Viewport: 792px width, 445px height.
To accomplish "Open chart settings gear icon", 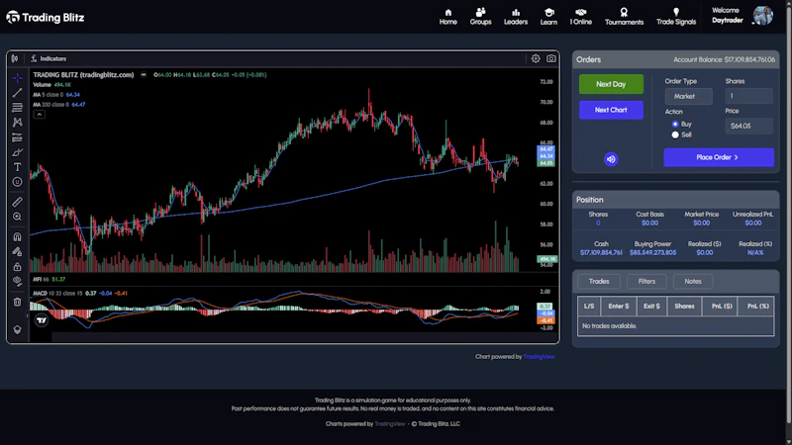I will point(536,58).
